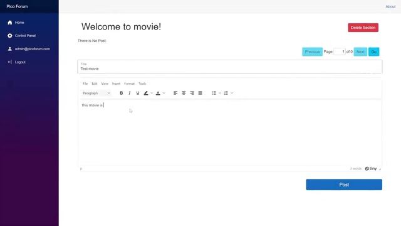Image resolution: width=401 pixels, height=226 pixels.
Task: Open admin@picoforum.com account link
Action: (32, 49)
